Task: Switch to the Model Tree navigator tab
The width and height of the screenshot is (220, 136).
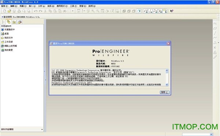Action: [3, 22]
